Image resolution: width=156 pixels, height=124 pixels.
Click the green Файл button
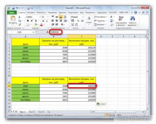(12, 12)
